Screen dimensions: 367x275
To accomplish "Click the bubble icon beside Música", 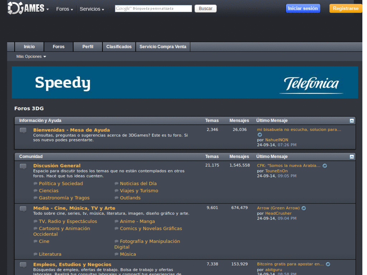I will [116, 254].
